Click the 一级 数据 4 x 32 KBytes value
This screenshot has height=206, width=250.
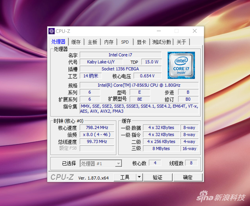pos(162,128)
